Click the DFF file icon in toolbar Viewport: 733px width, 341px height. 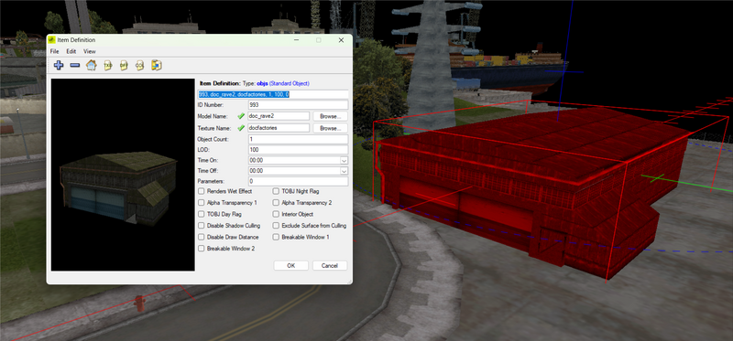pos(124,65)
